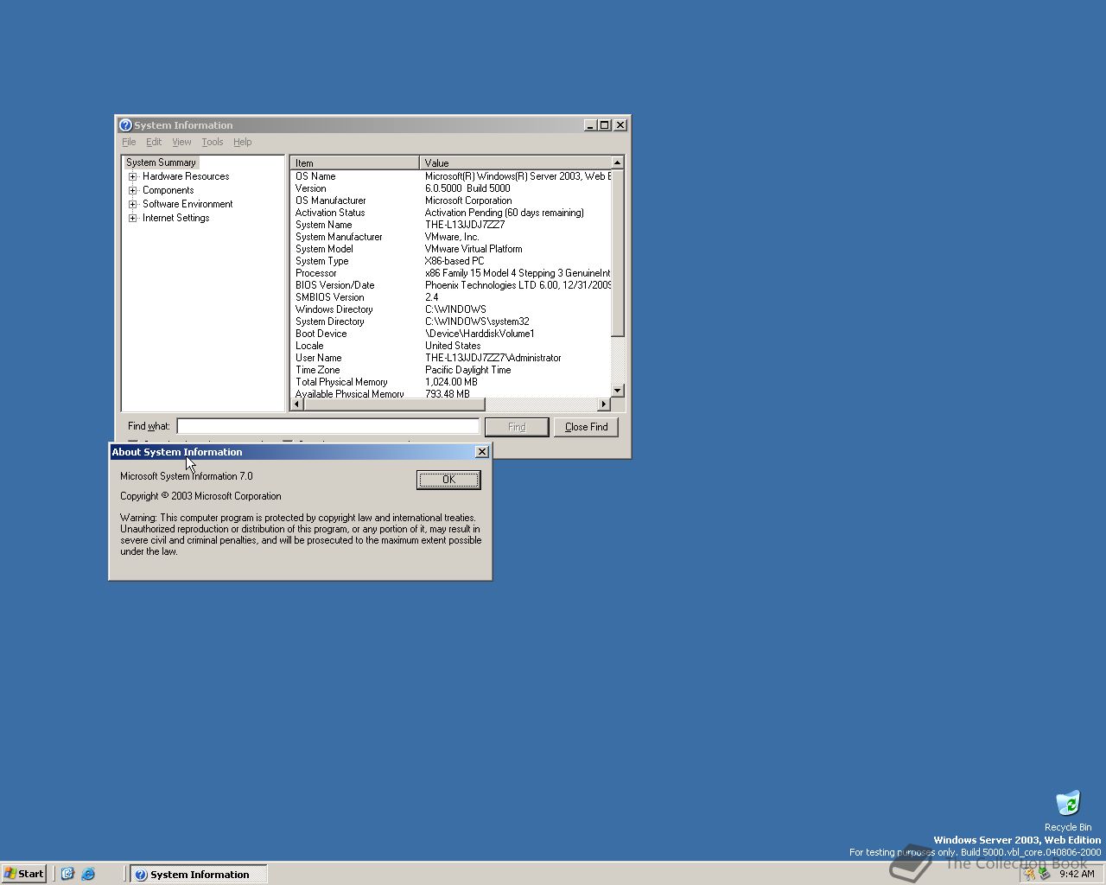Image resolution: width=1106 pixels, height=885 pixels.
Task: Click the System Information title bar icon
Action: pyautogui.click(x=125, y=125)
